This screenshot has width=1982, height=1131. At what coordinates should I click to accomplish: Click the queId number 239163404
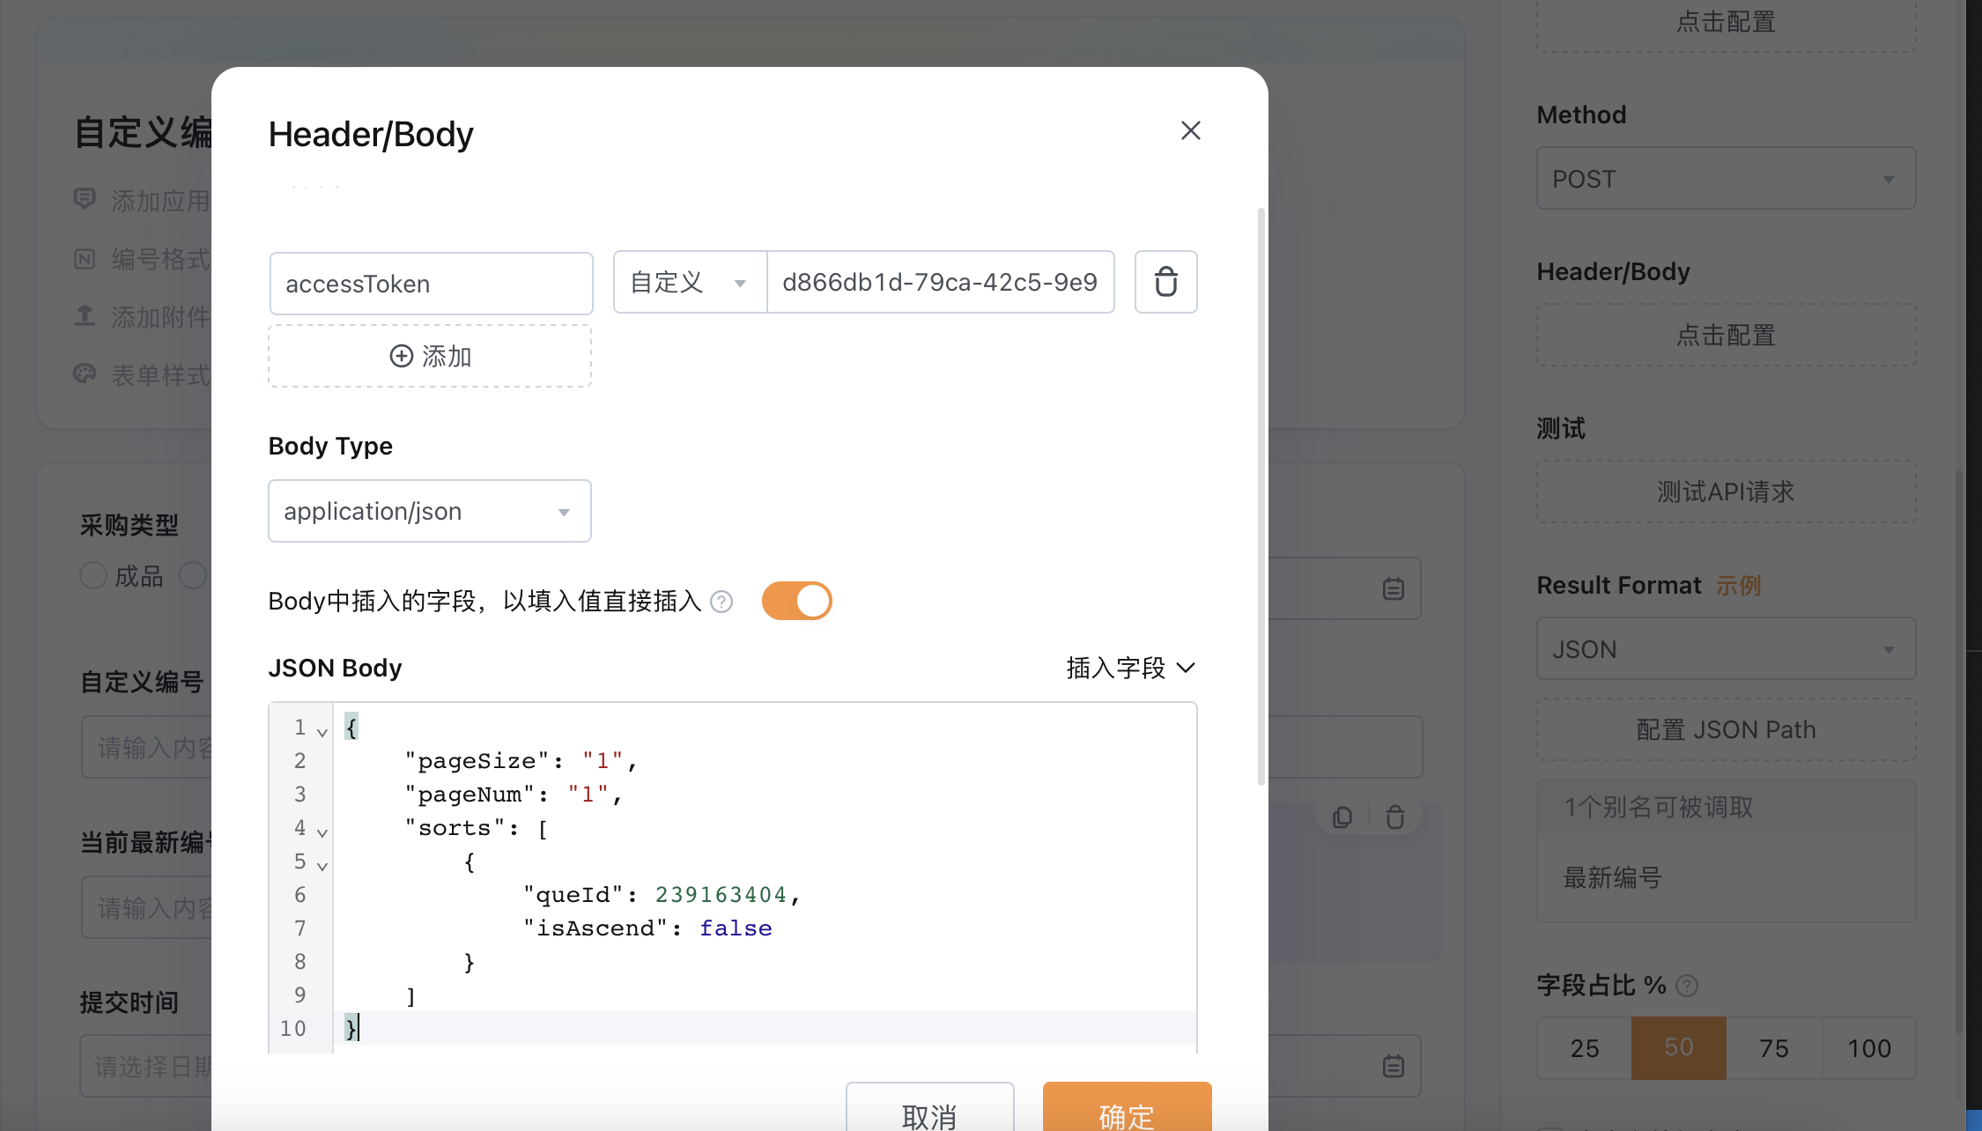pos(721,895)
